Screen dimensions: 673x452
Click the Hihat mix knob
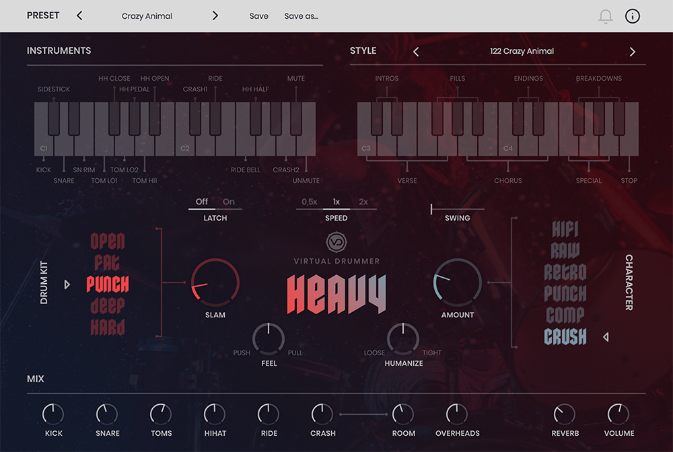(215, 414)
